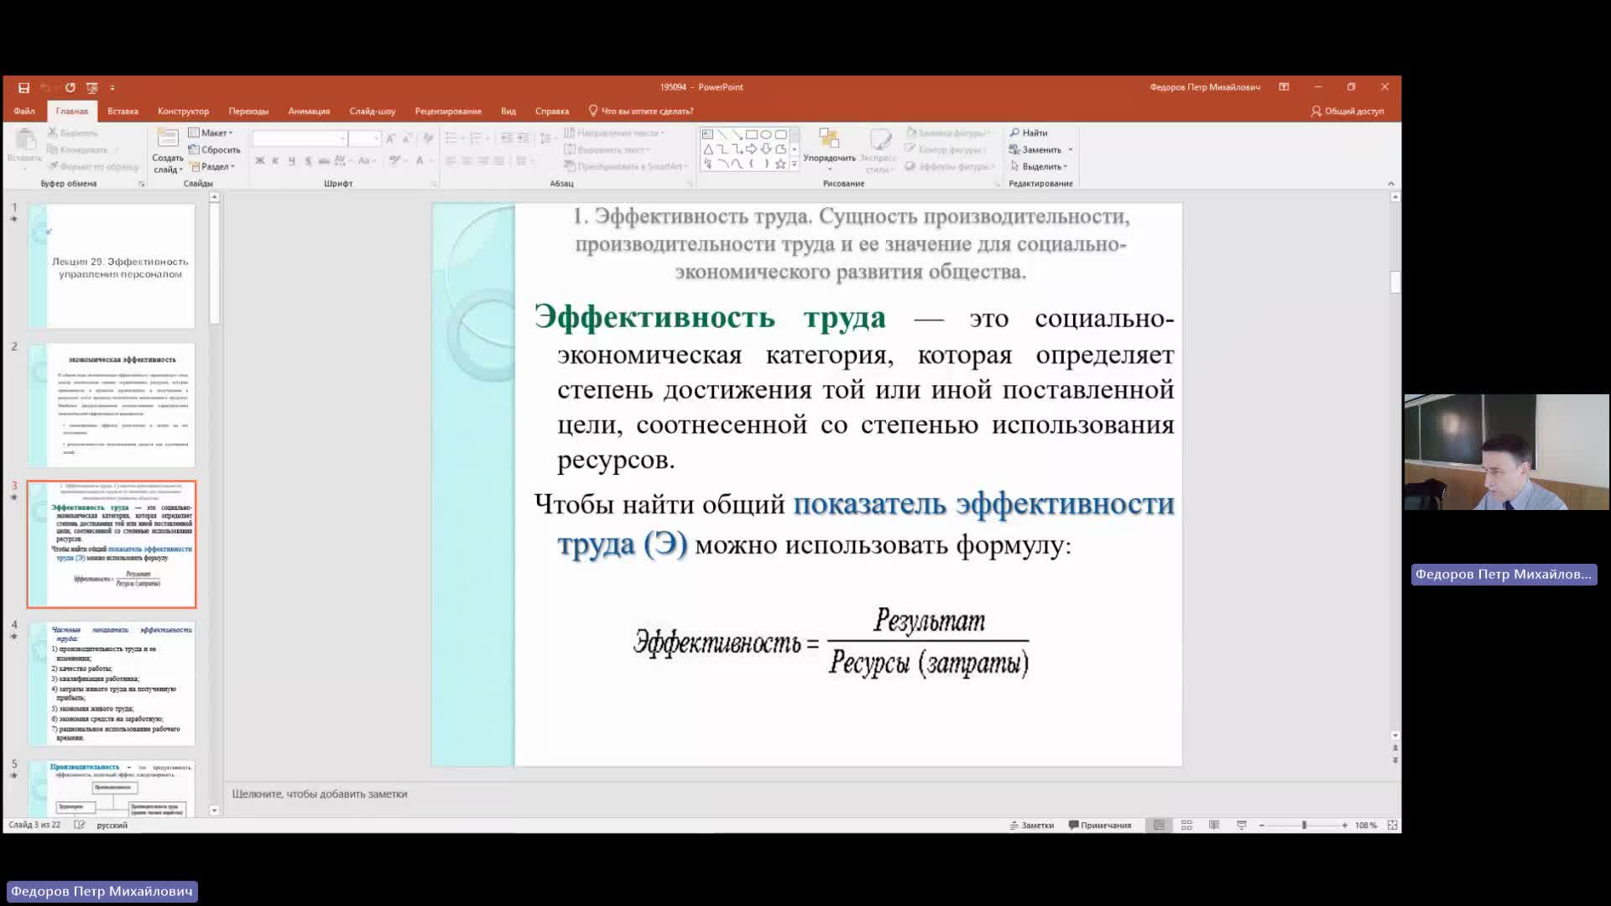The image size is (1611, 906).
Task: Open the Макет layout dropdown
Action: pos(211,133)
